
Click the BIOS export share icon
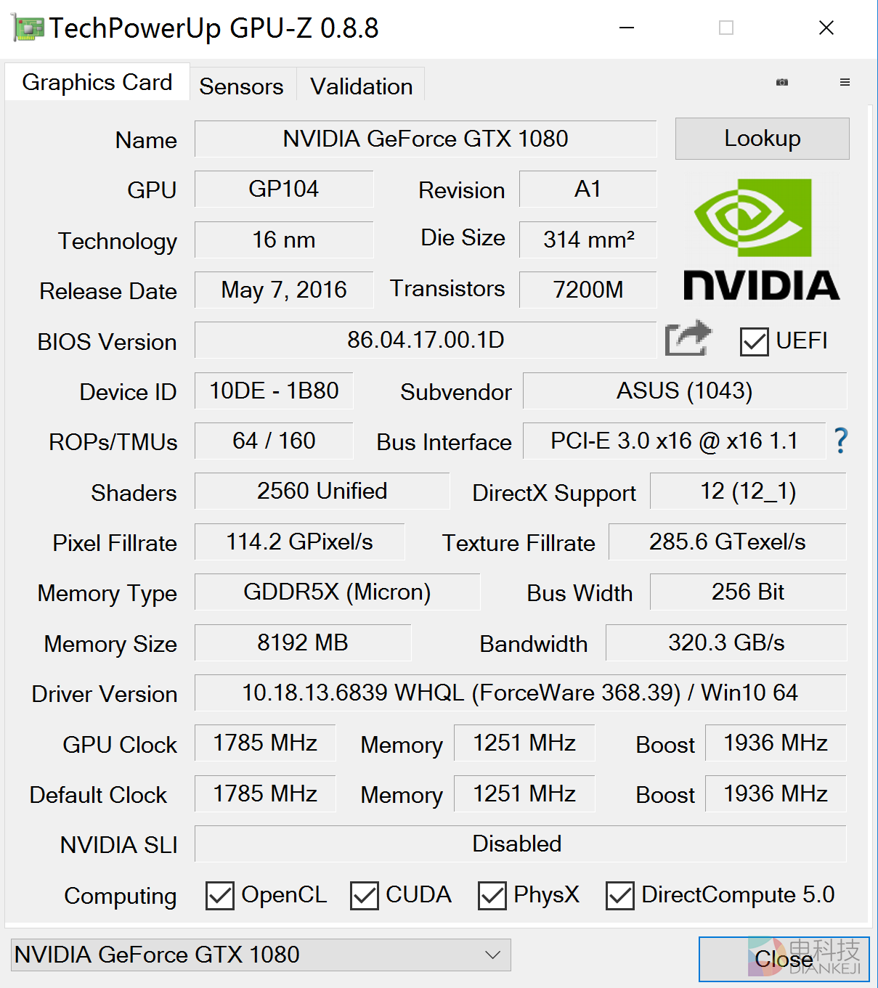point(688,338)
